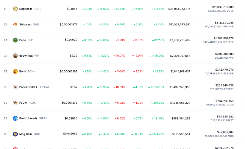Click the Pepe frog coin icon
The image size is (245, 149).
(x=15, y=40)
